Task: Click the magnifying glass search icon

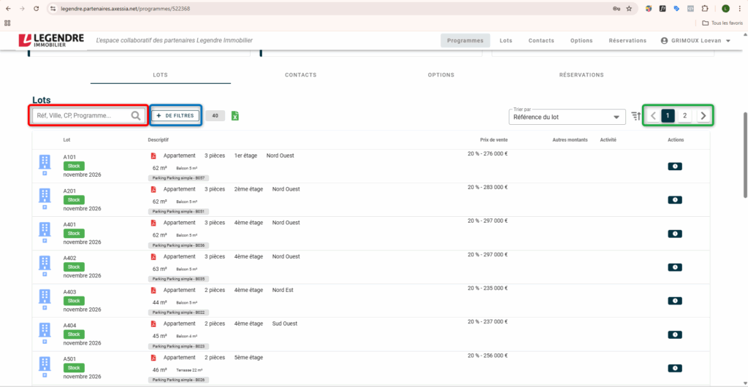Action: tap(136, 115)
